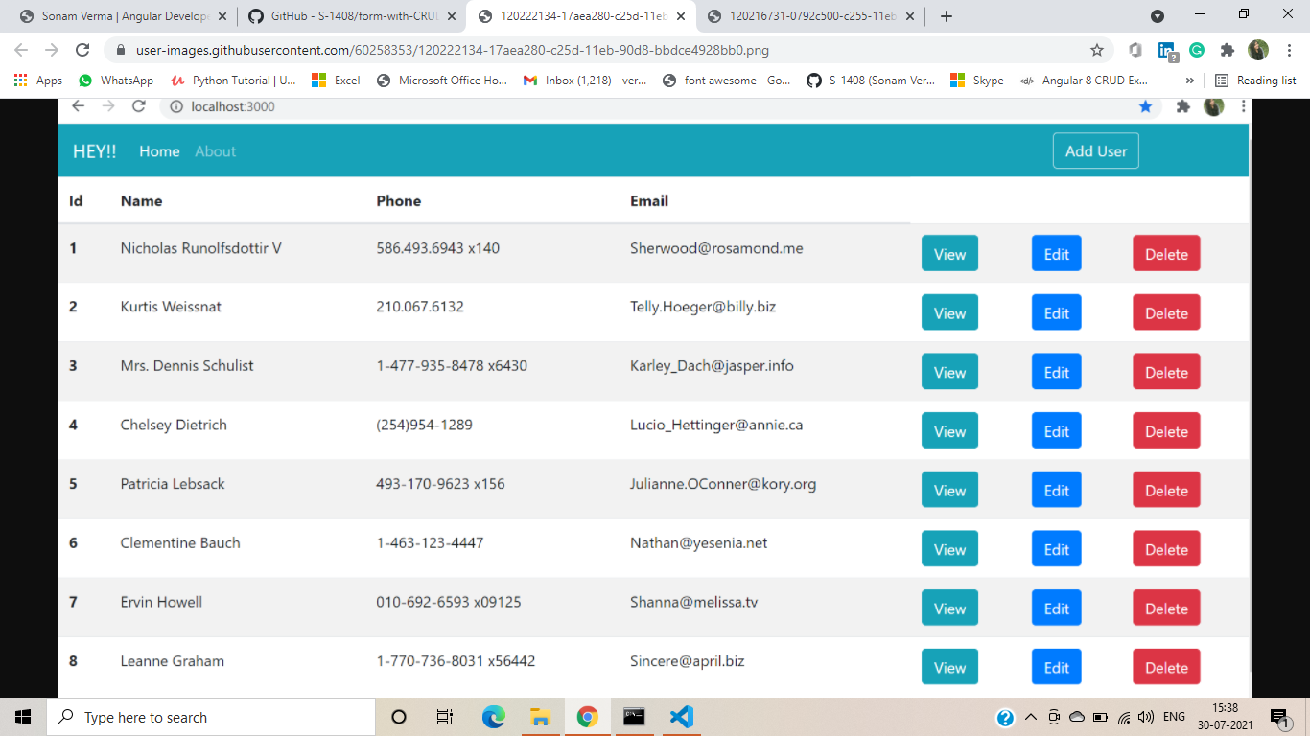Click the bookmark star in the address bar

(x=1097, y=49)
